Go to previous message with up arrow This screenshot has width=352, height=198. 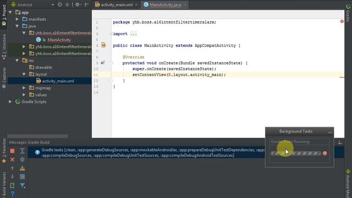click(x=12, y=168)
